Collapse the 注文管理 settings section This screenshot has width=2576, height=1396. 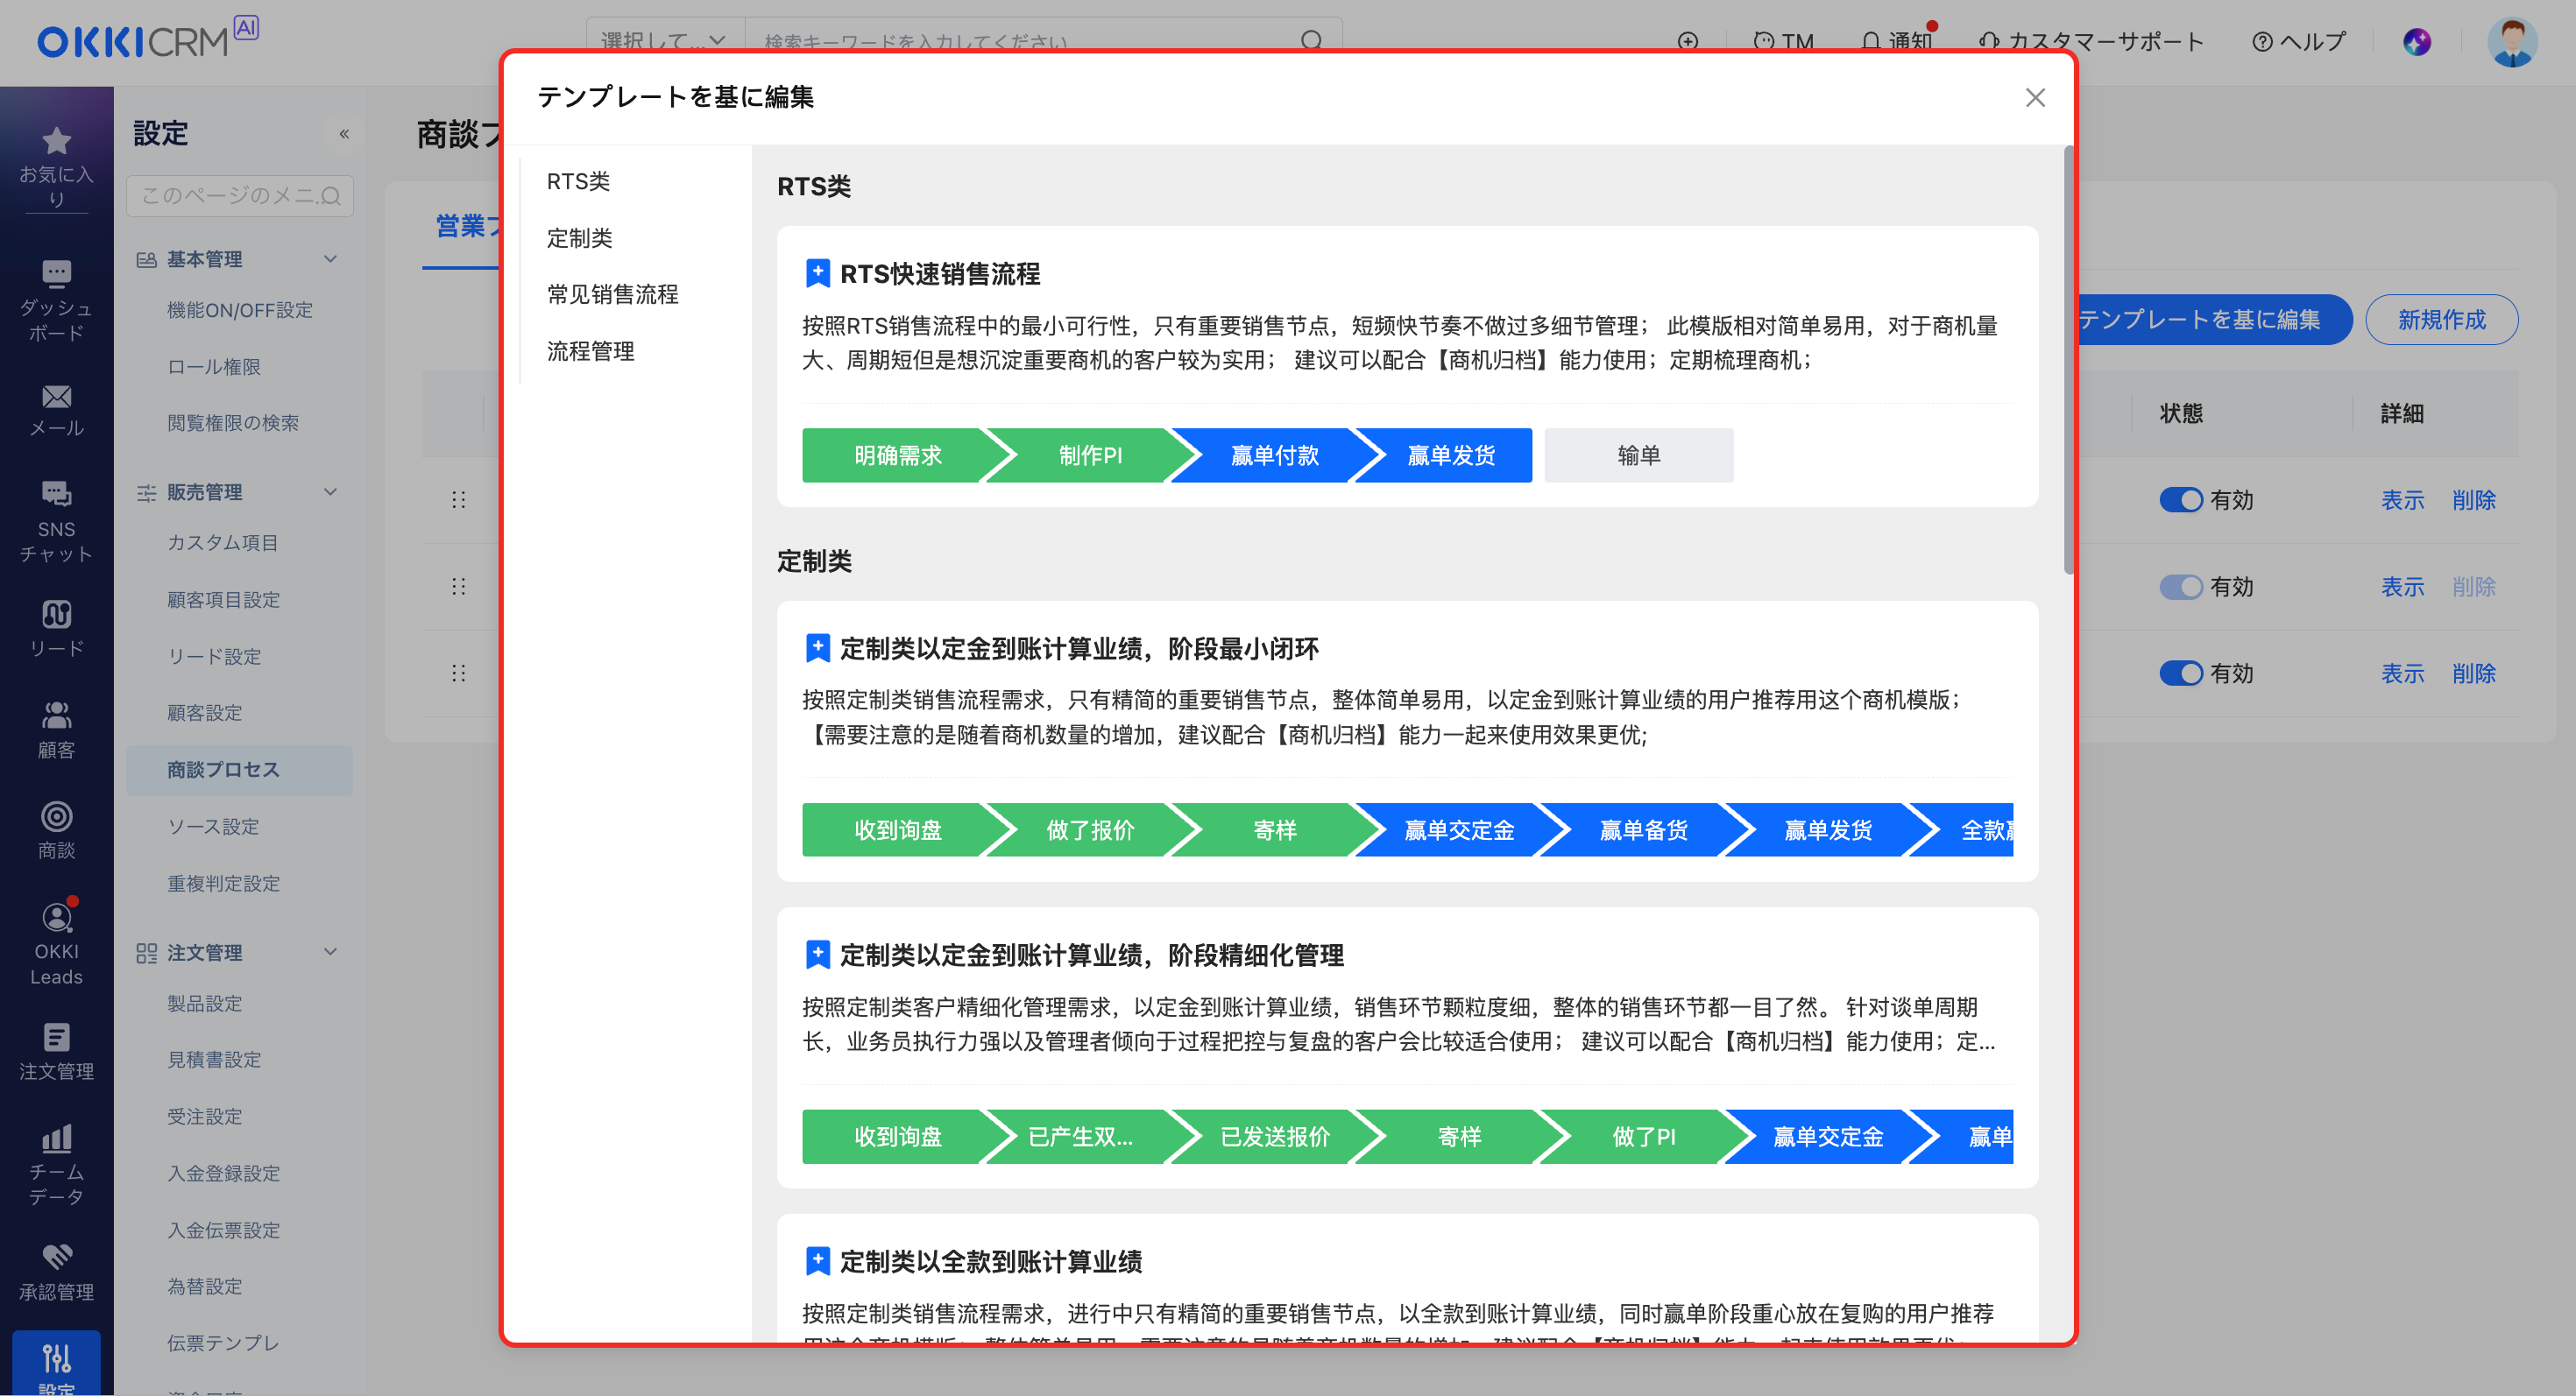[330, 951]
